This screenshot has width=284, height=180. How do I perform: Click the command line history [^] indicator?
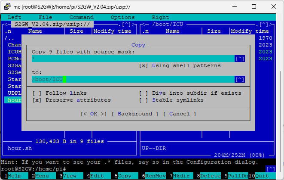tap(270, 169)
